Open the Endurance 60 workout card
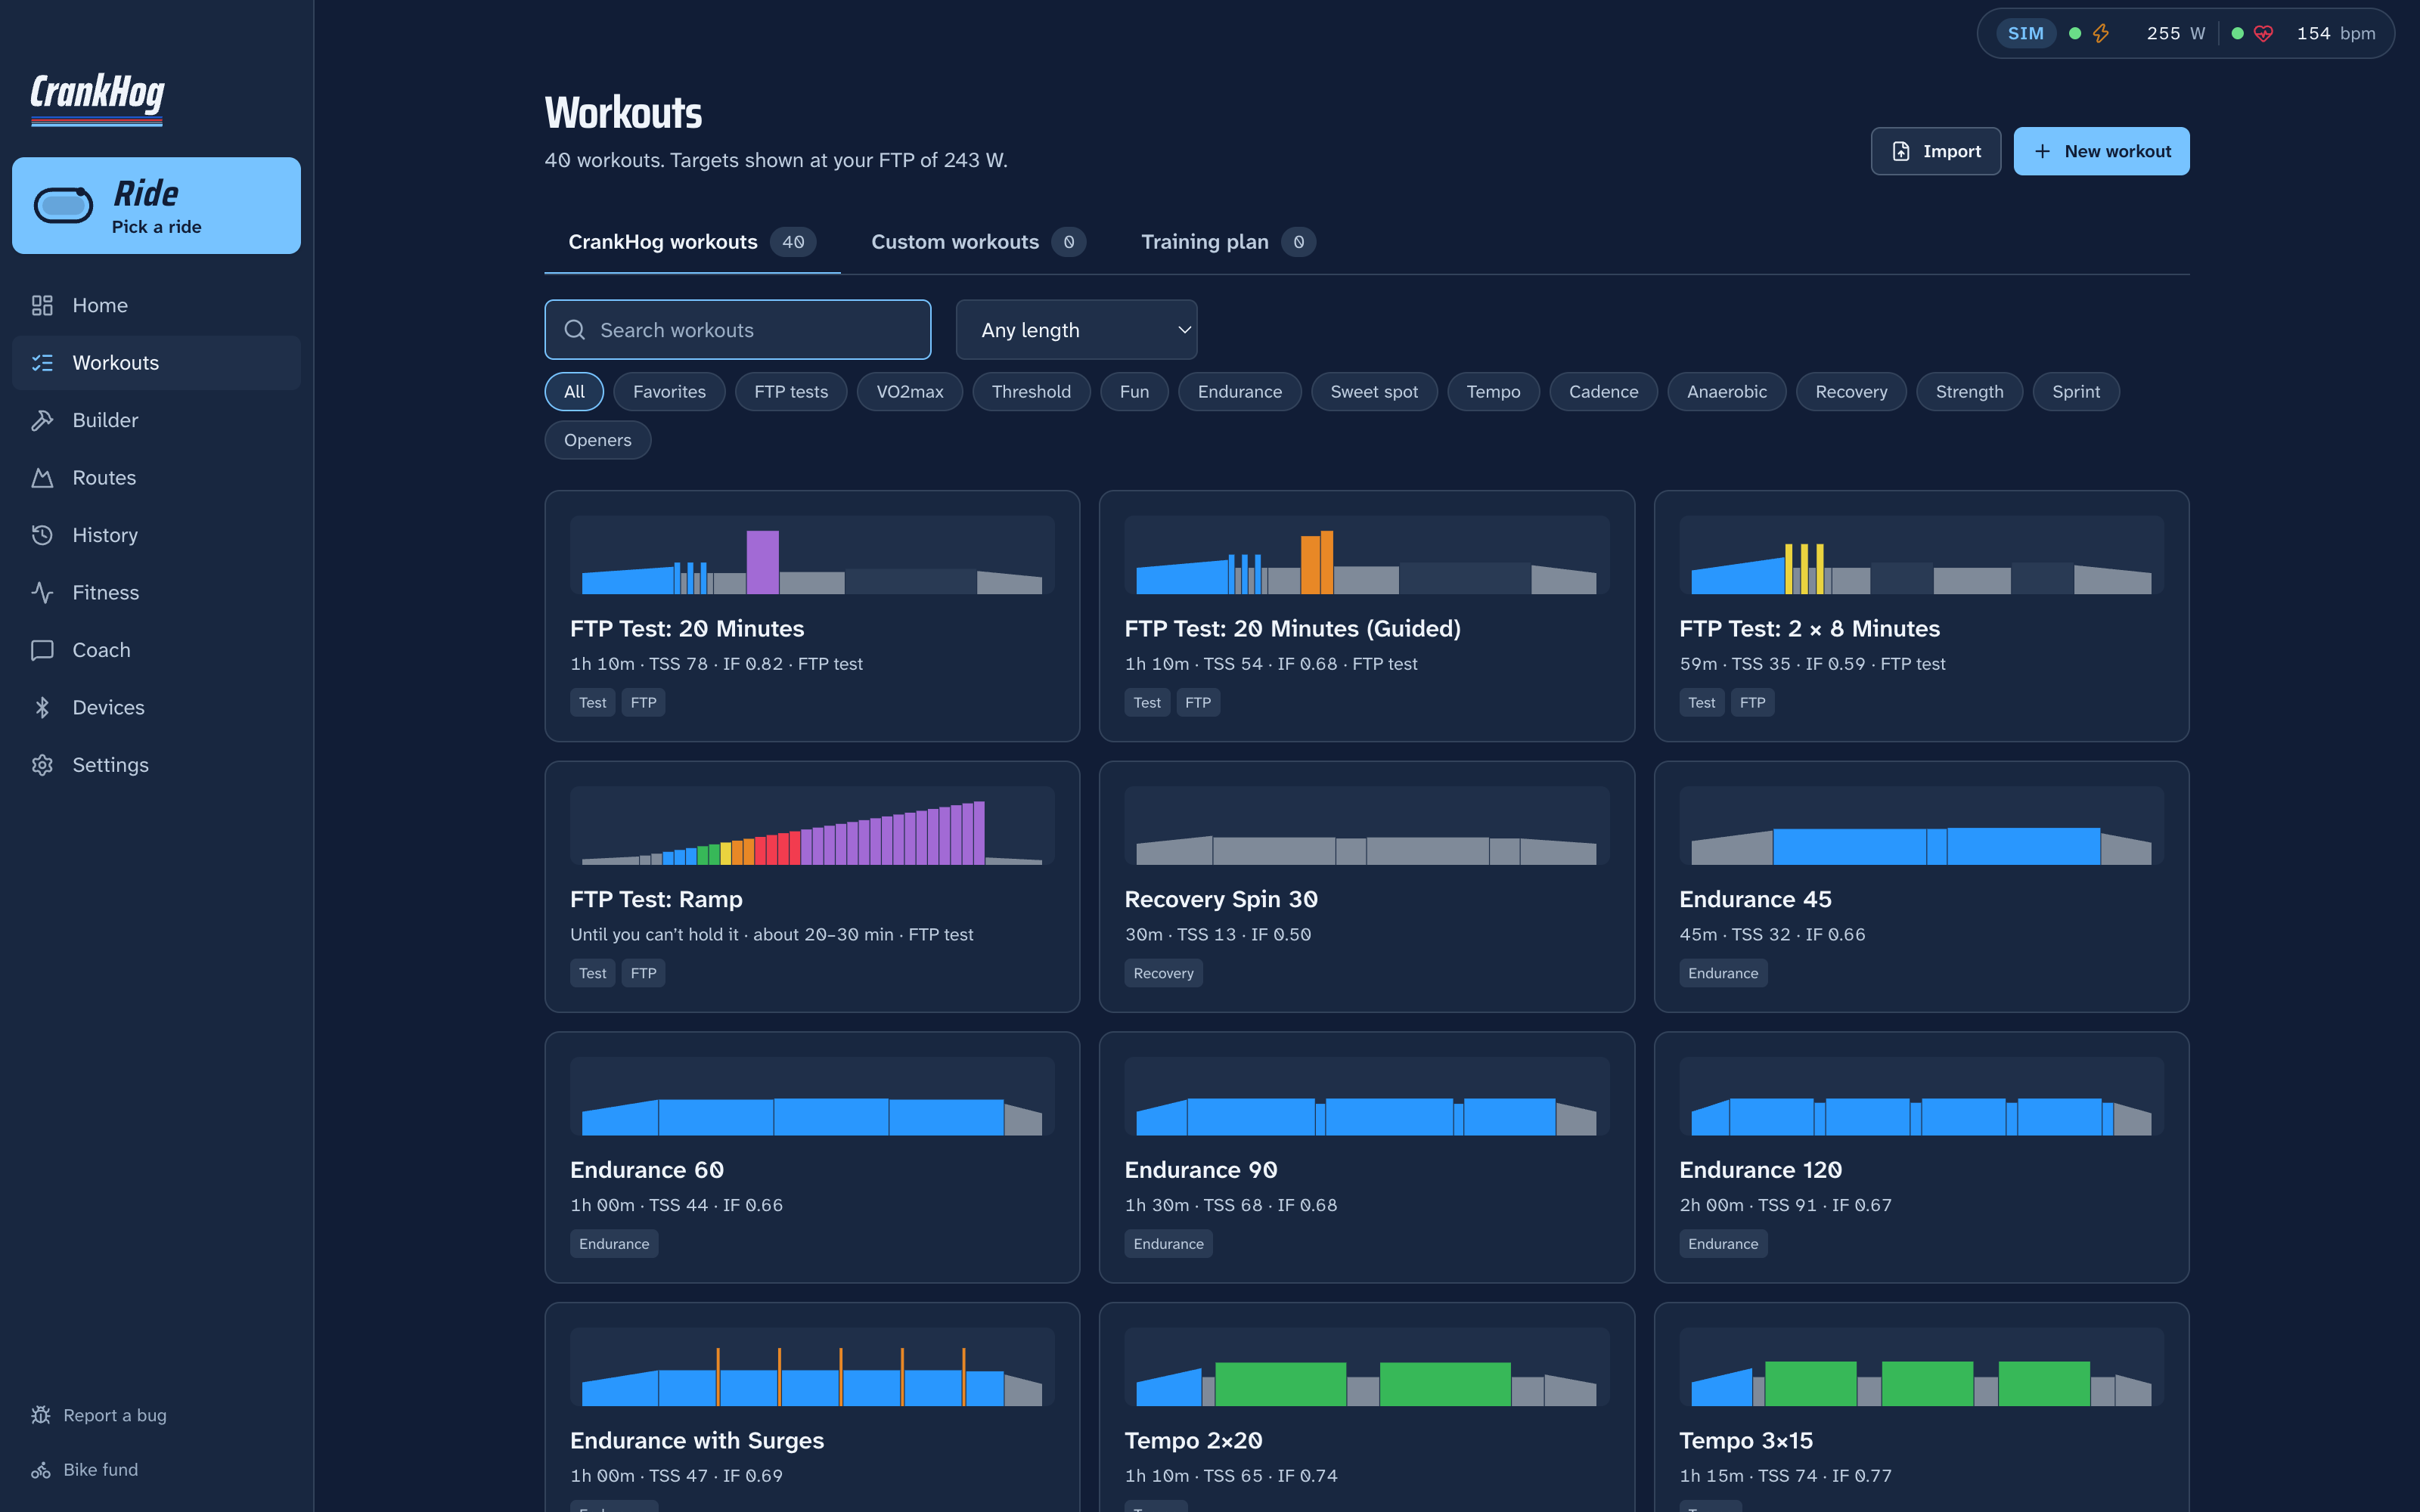The height and width of the screenshot is (1512, 2420). (x=812, y=1158)
